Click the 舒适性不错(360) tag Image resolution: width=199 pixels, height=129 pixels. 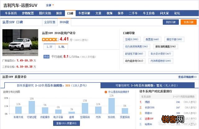pos(134,54)
